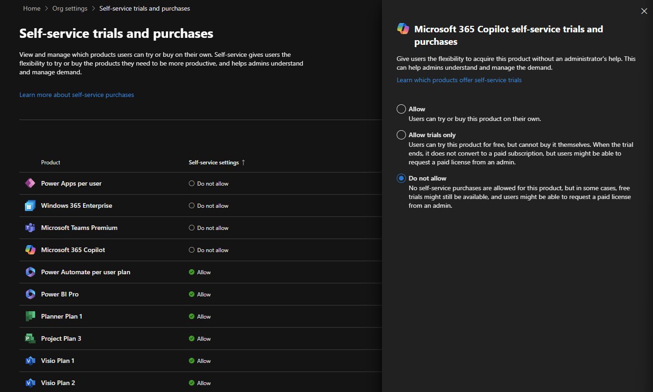Close the Copilot self-service settings panel
The height and width of the screenshot is (392, 653).
[x=644, y=11]
